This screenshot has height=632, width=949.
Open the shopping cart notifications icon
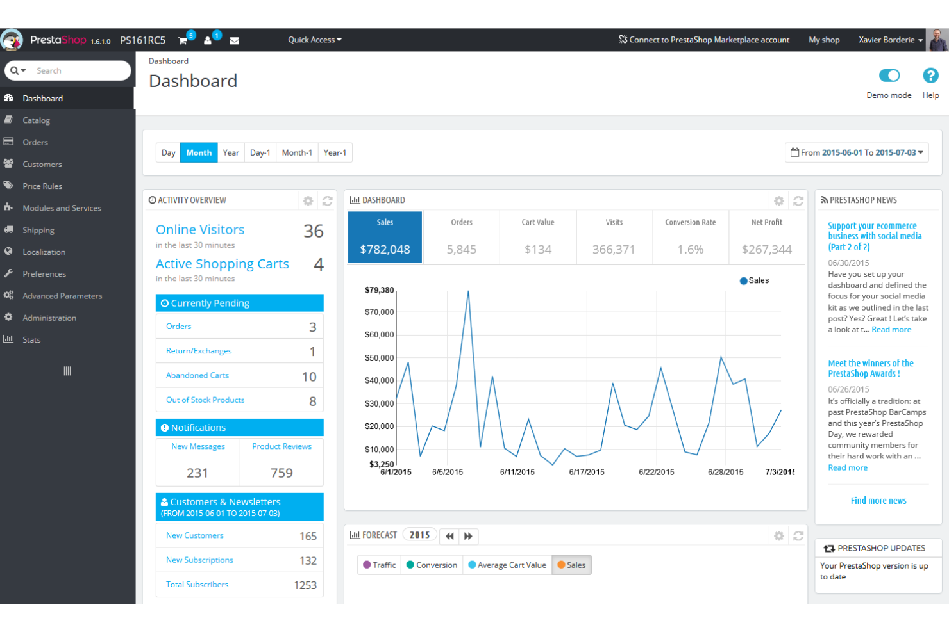183,40
